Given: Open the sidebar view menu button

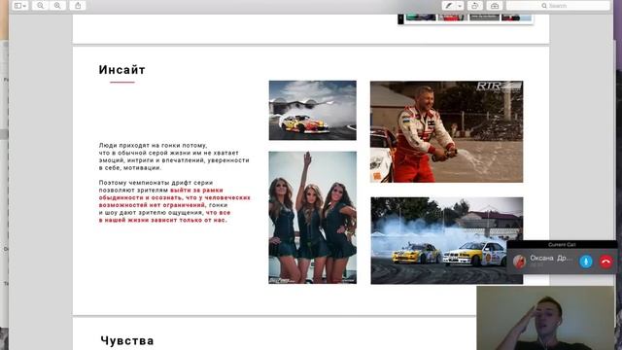Looking at the screenshot, I should [19, 6].
